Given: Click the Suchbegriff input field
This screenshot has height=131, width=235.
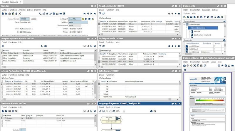Looking at the screenshot, I should 75,19.
